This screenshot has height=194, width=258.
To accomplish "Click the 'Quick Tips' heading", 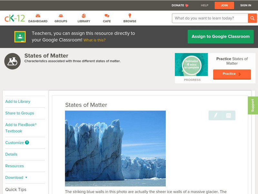I will 16,189.
